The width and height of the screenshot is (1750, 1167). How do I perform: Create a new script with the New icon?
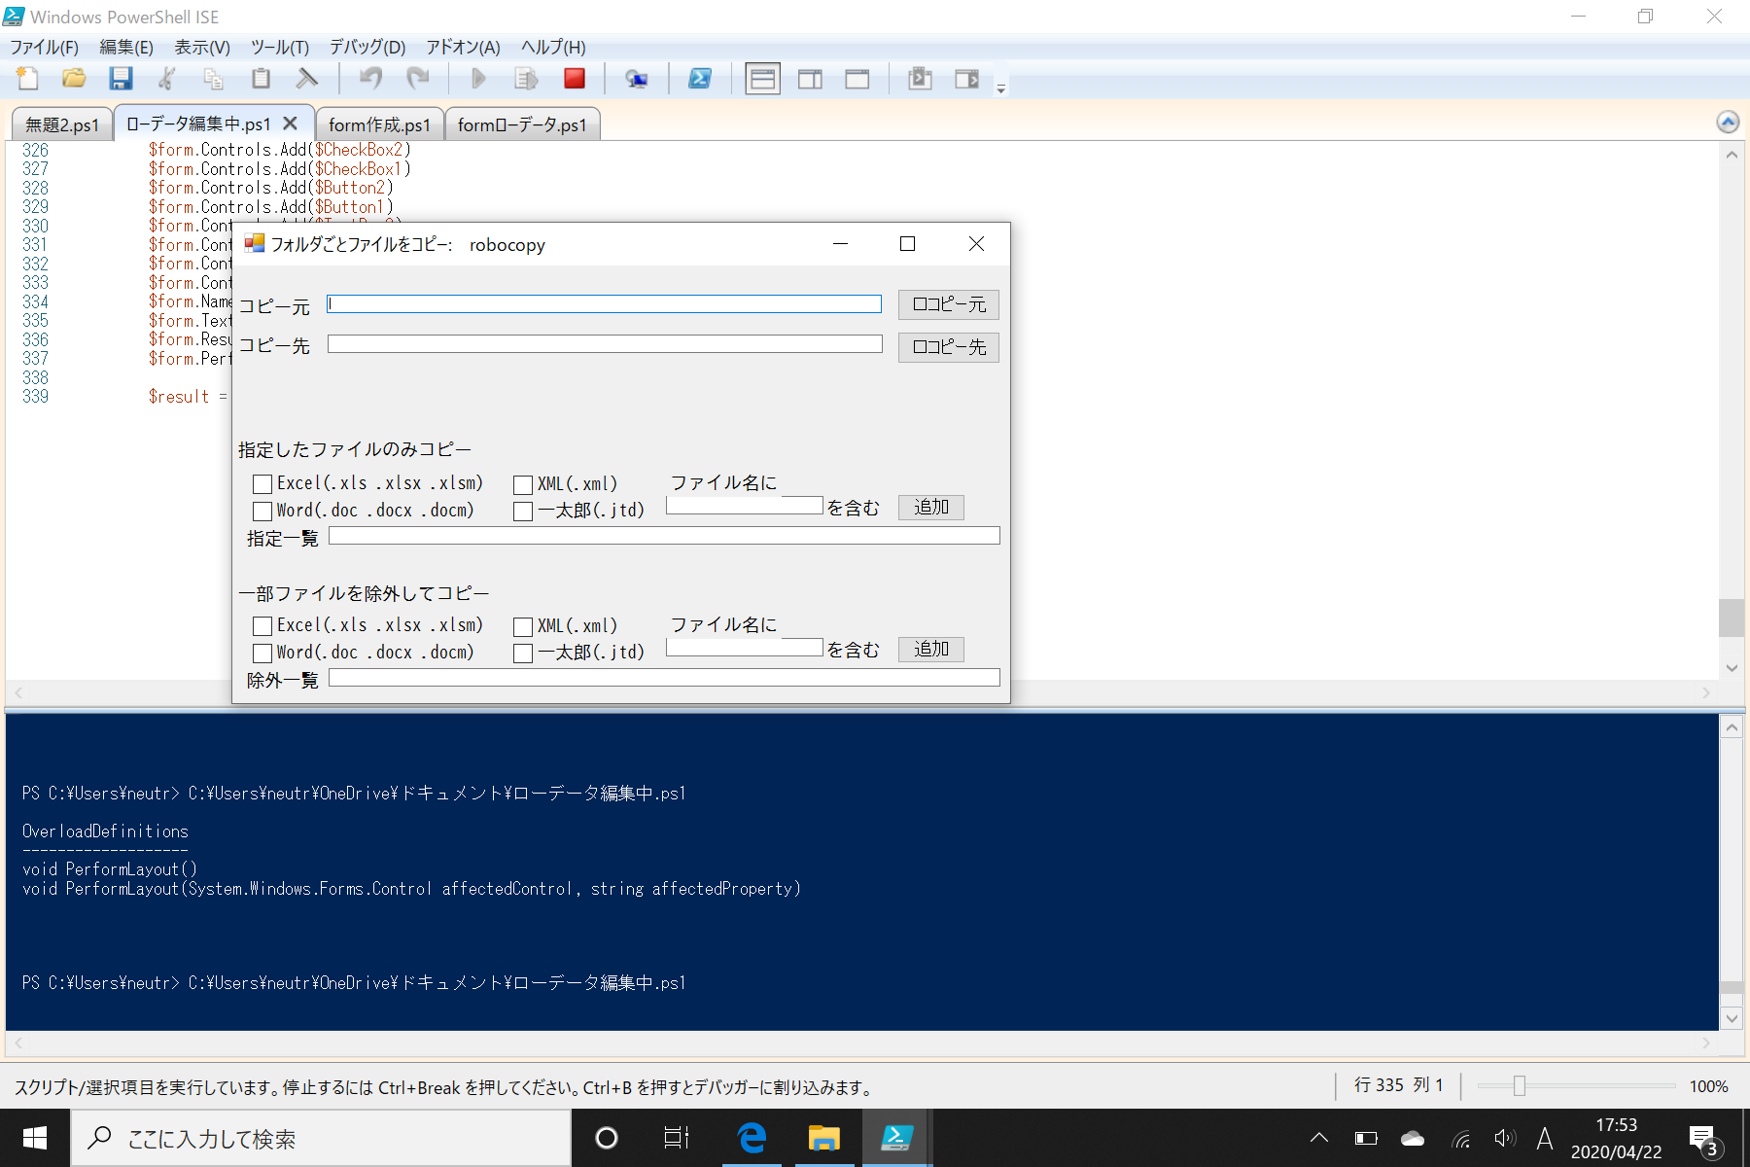pyautogui.click(x=26, y=79)
